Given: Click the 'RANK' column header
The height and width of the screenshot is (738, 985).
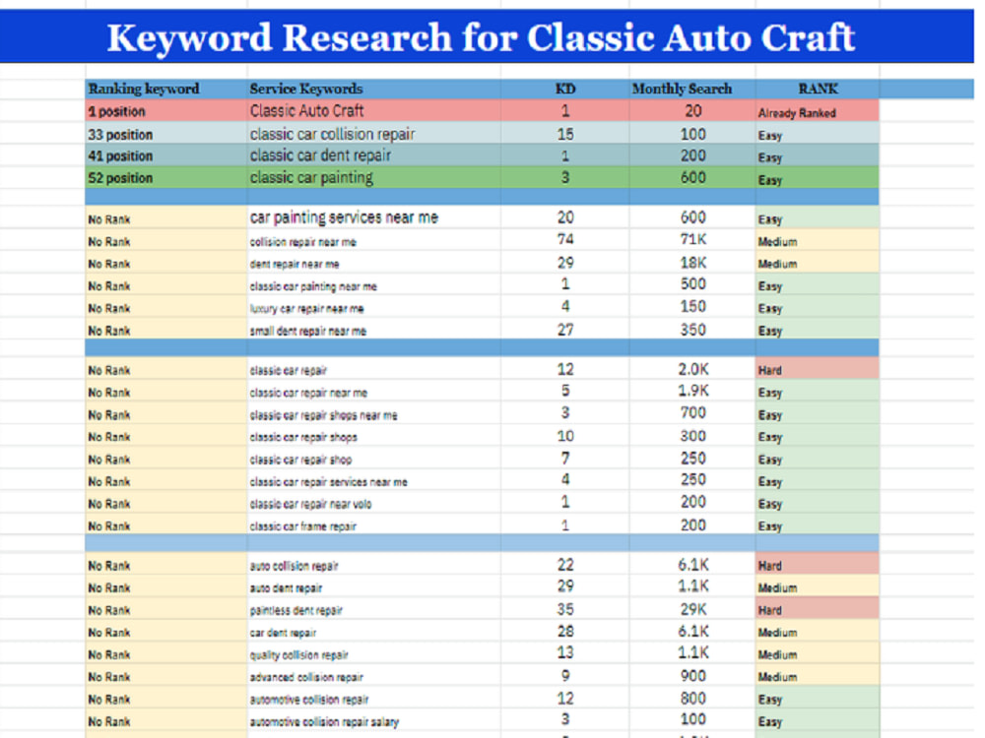Looking at the screenshot, I should point(818,89).
